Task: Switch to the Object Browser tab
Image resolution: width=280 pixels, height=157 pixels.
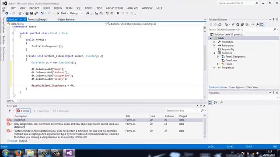Action: (66, 20)
